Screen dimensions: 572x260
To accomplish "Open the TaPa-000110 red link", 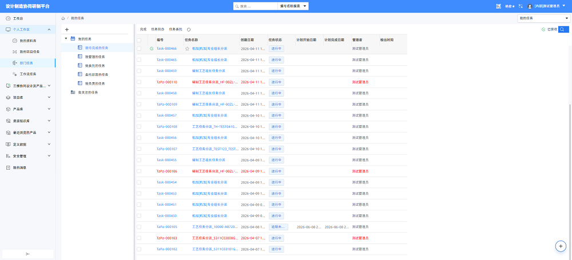I will (x=166, y=82).
